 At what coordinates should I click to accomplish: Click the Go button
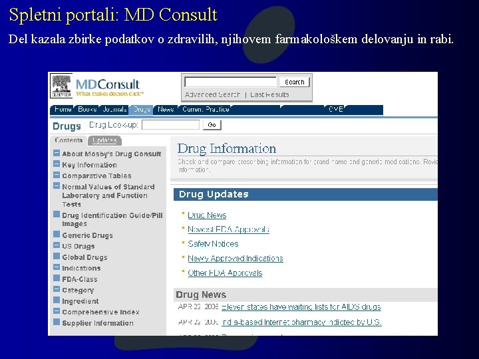(x=212, y=125)
